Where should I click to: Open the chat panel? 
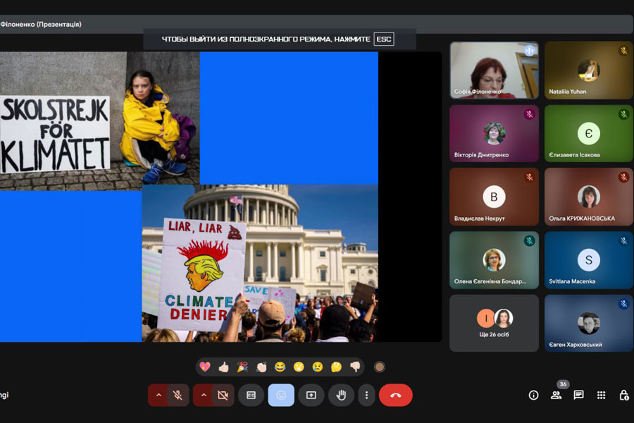[578, 395]
